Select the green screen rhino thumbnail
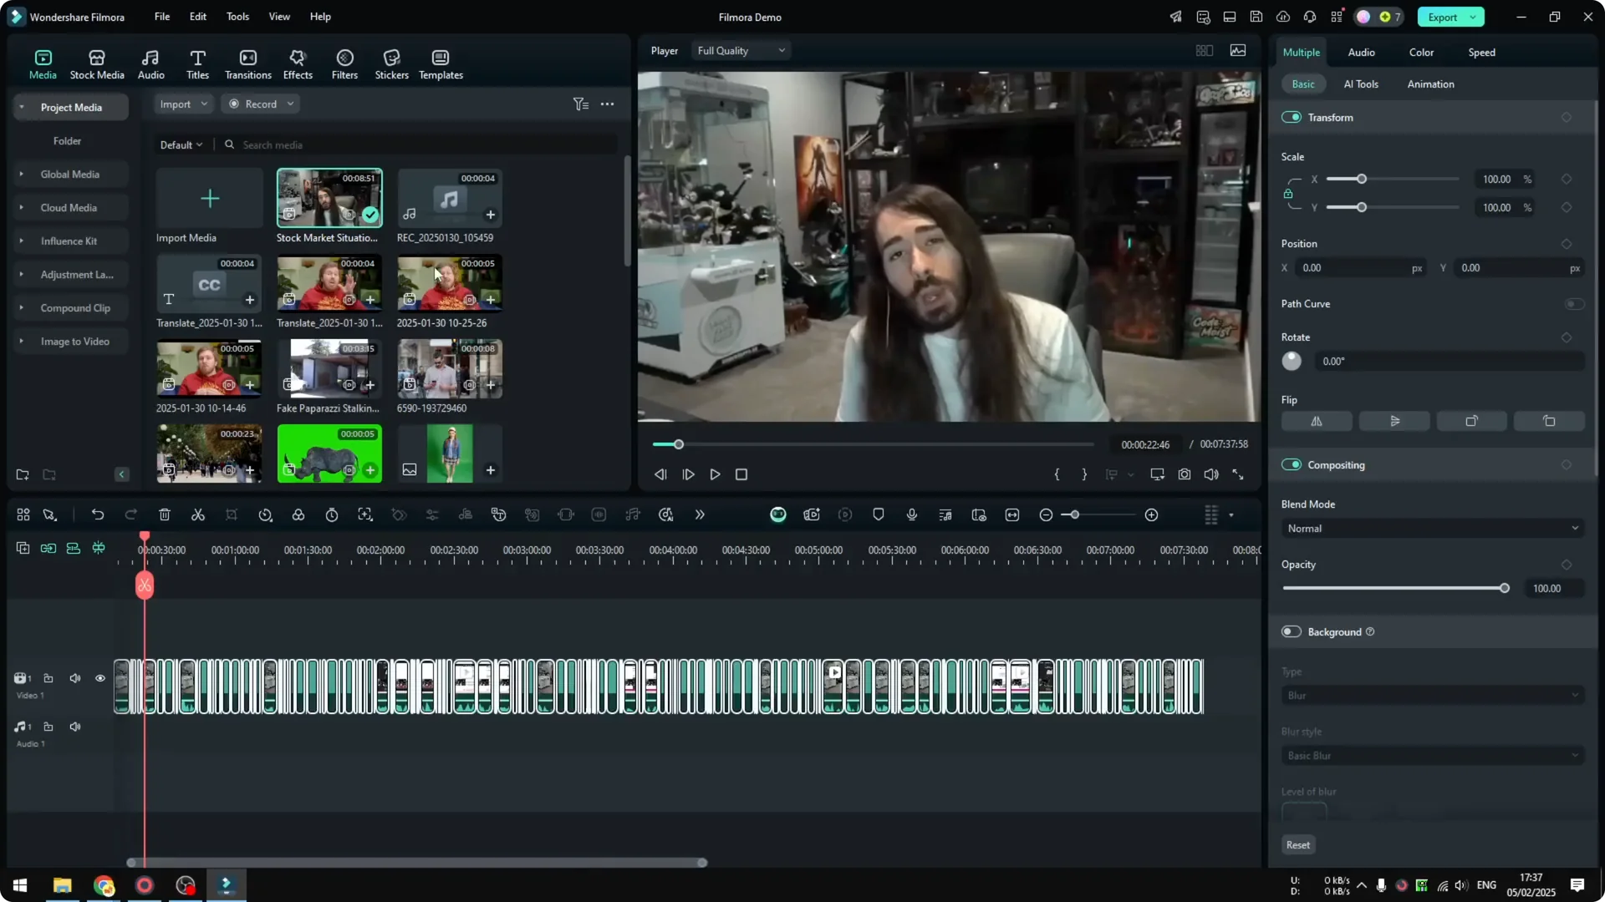This screenshot has height=902, width=1605. [x=329, y=454]
